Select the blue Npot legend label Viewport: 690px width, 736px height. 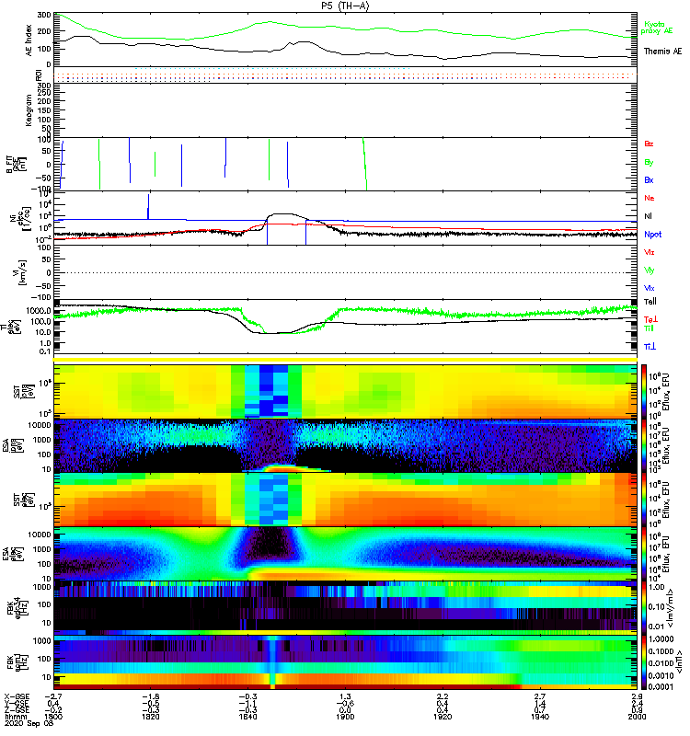click(x=653, y=235)
